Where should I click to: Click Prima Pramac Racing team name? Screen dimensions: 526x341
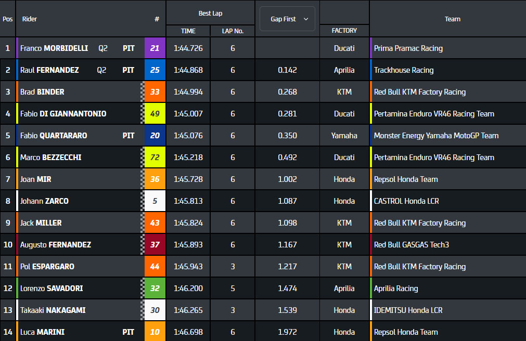(x=408, y=48)
